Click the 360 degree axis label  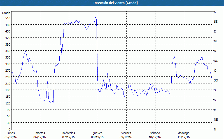pos(7,51)
